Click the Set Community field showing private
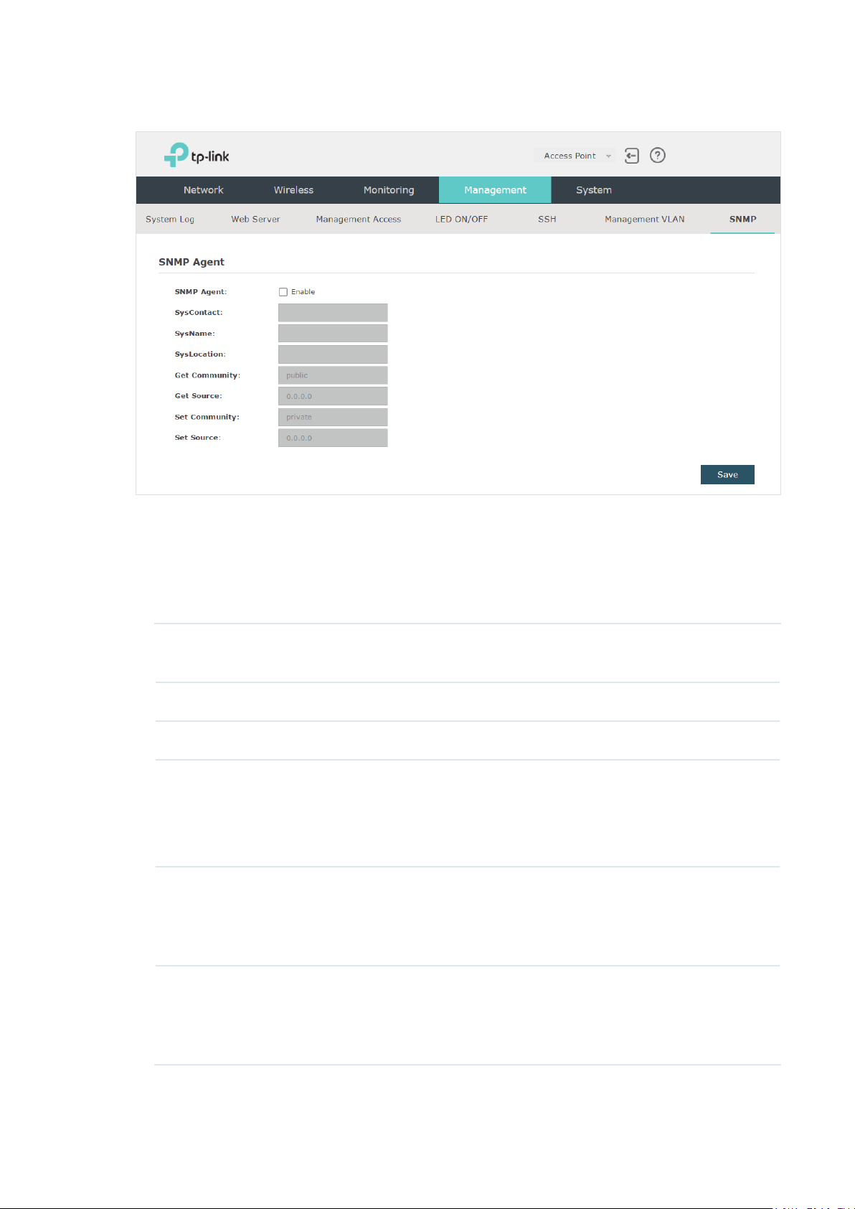Image resolution: width=855 pixels, height=1209 pixels. pyautogui.click(x=333, y=417)
